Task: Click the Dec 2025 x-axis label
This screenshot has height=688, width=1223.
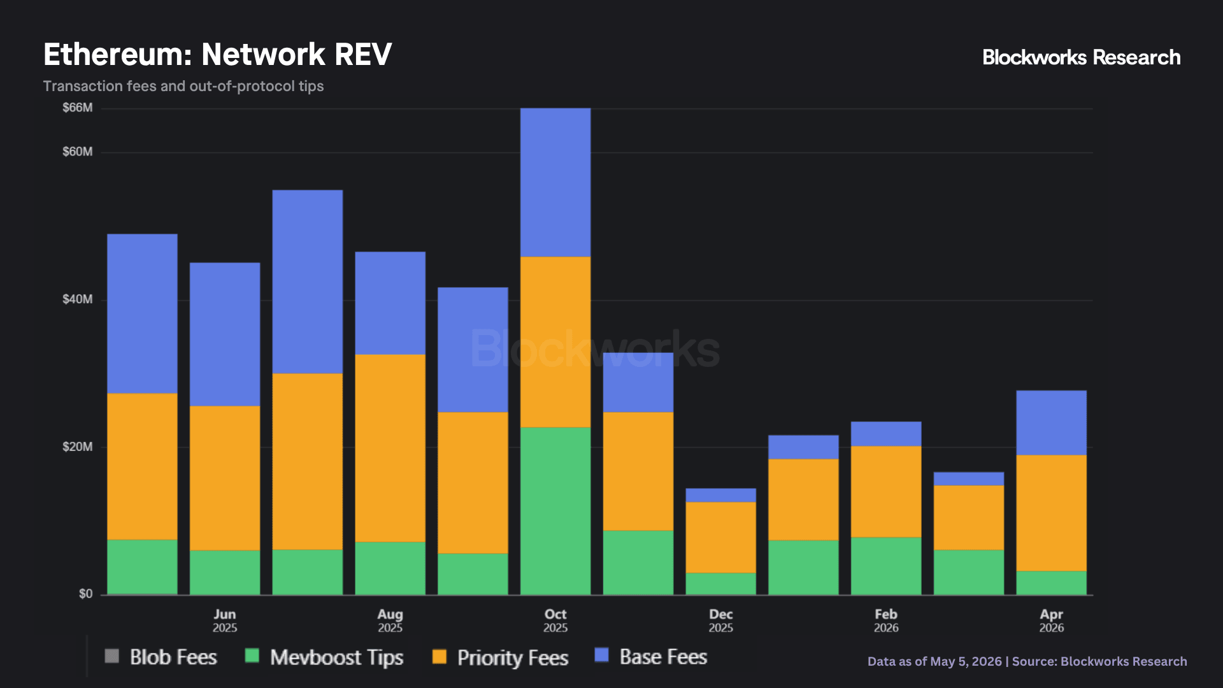Action: 720,620
